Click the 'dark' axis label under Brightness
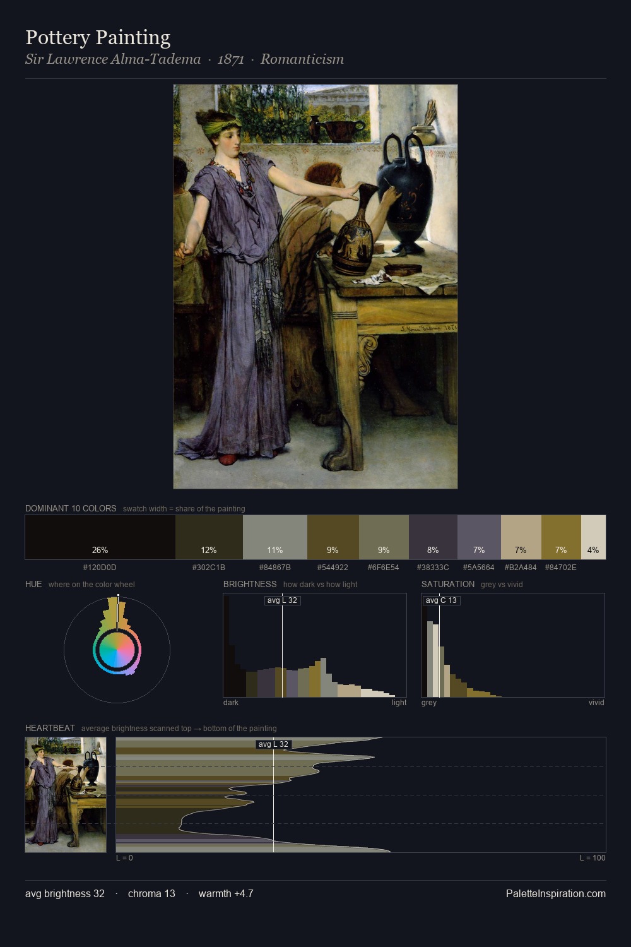This screenshot has width=631, height=947. point(231,703)
